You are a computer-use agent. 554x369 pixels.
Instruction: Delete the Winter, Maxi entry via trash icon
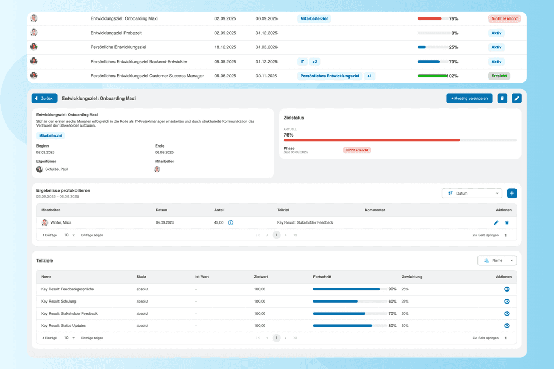[507, 222]
